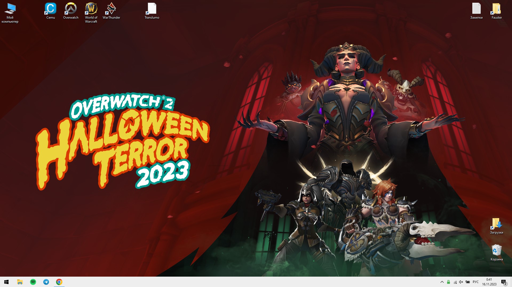Open the notification center with 2 alerts
512x287 pixels.
pyautogui.click(x=504, y=282)
